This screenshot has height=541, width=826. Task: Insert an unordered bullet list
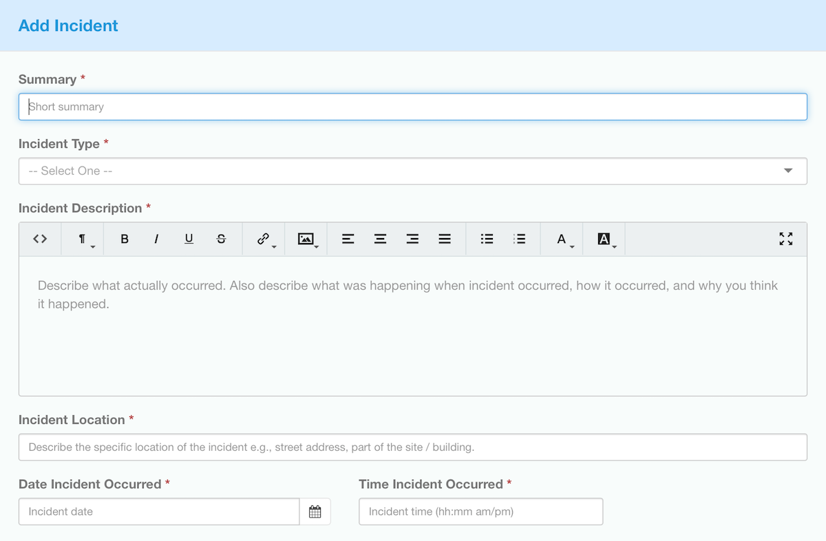(x=487, y=239)
